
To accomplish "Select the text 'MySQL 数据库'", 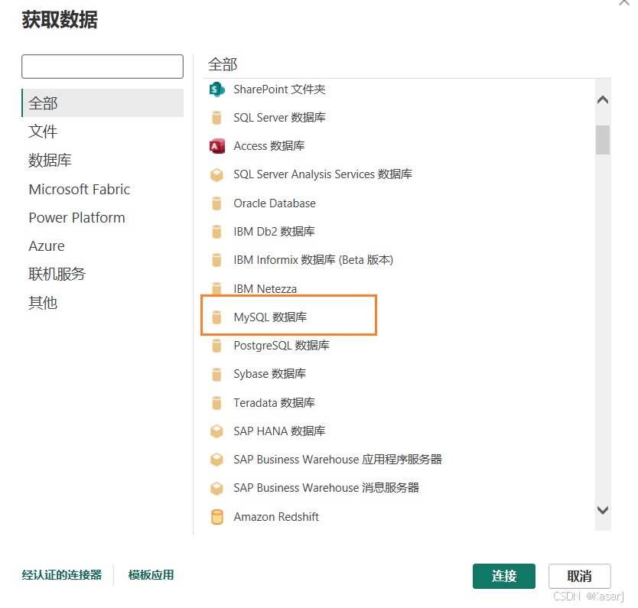I will (270, 317).
